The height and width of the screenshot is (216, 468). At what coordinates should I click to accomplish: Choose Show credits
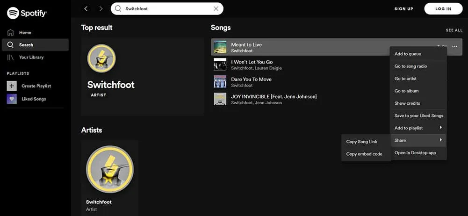coord(418,103)
